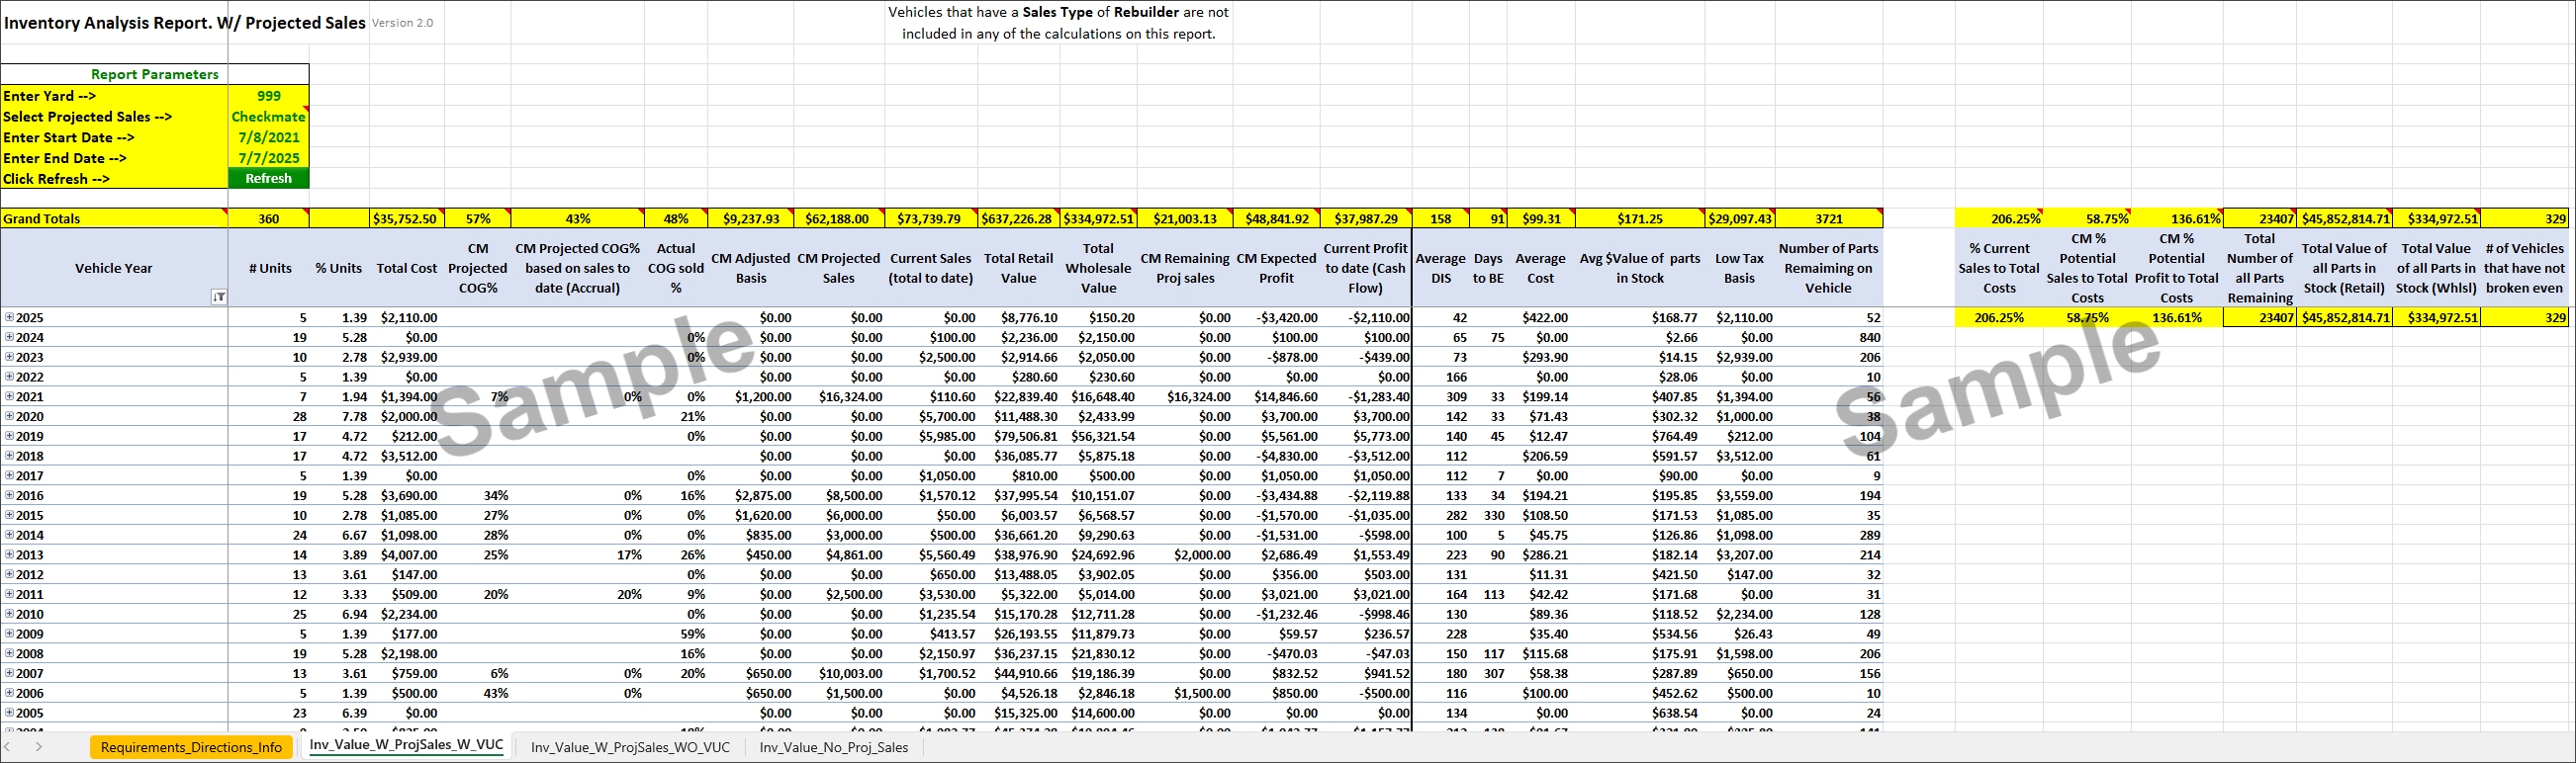This screenshot has height=763, width=2576.
Task: Expand the 2016 vehicle year row
Action: (x=9, y=495)
